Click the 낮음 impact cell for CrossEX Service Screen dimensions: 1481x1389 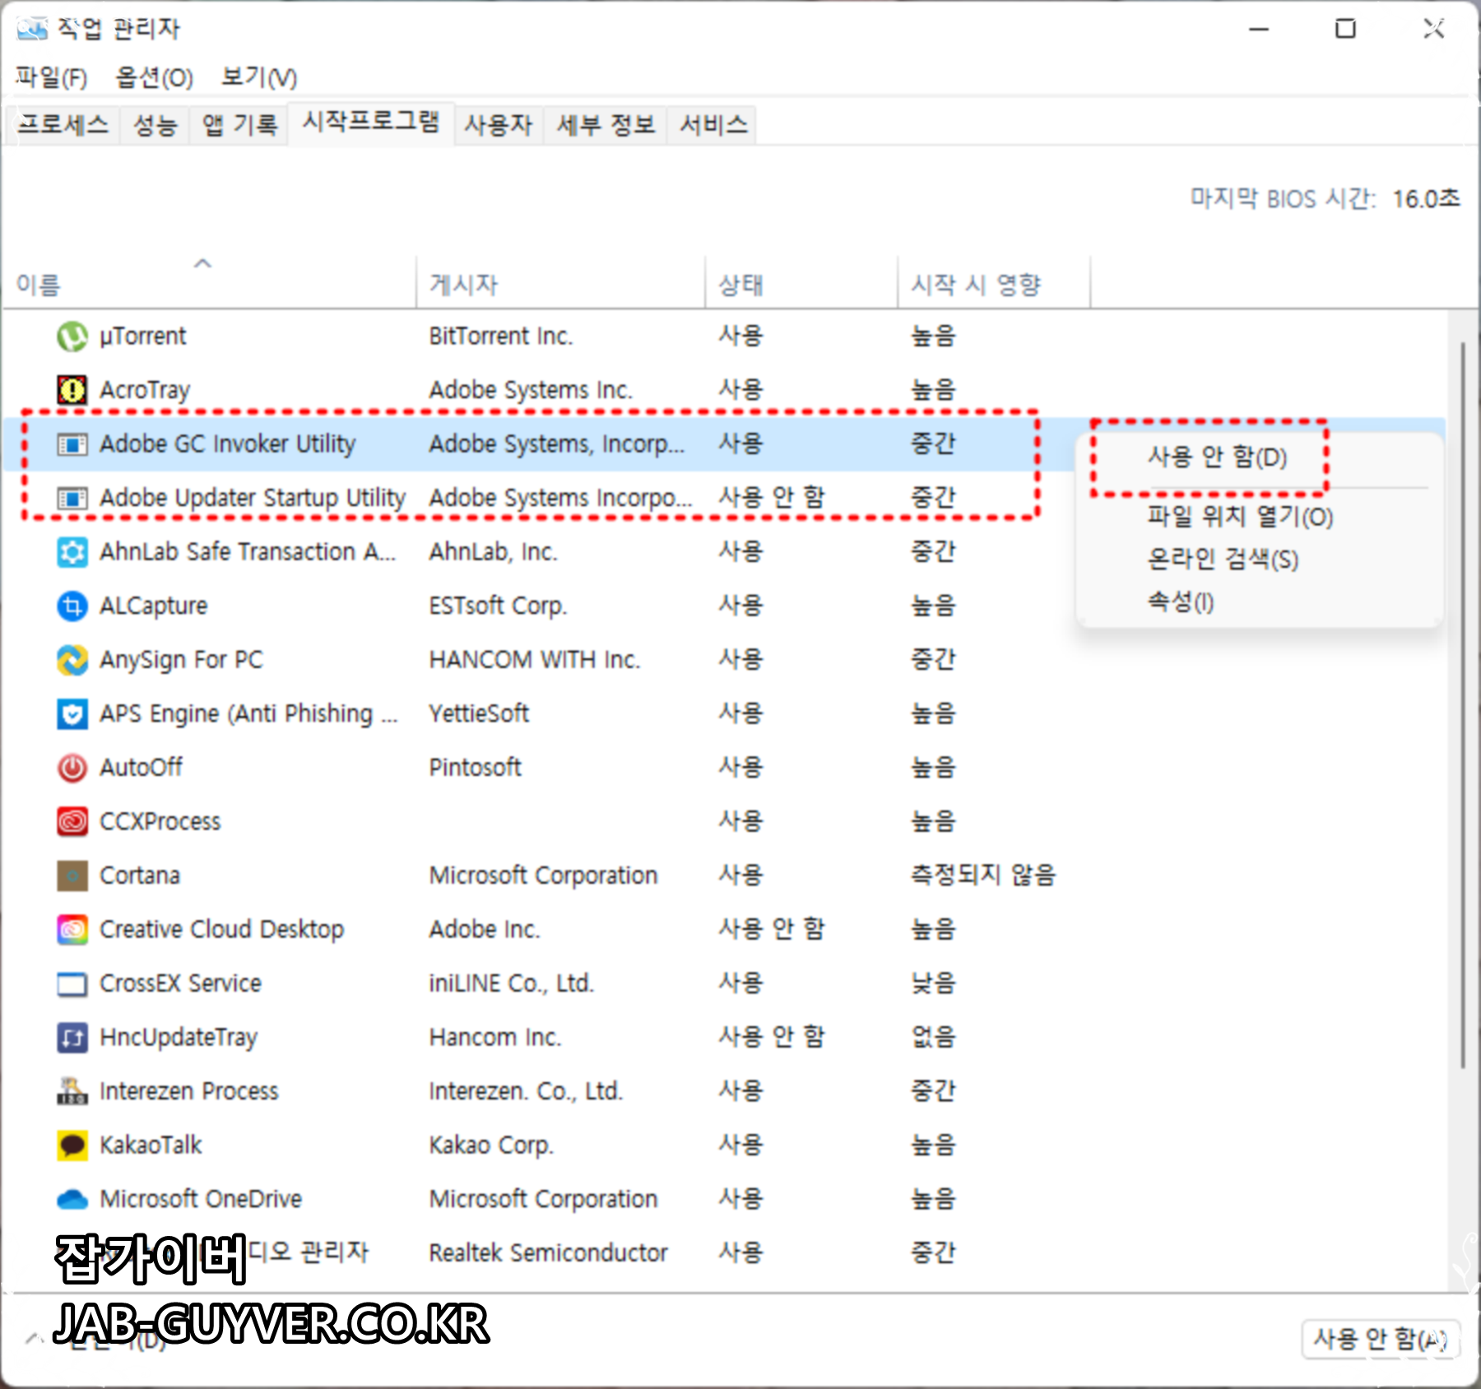(x=933, y=984)
